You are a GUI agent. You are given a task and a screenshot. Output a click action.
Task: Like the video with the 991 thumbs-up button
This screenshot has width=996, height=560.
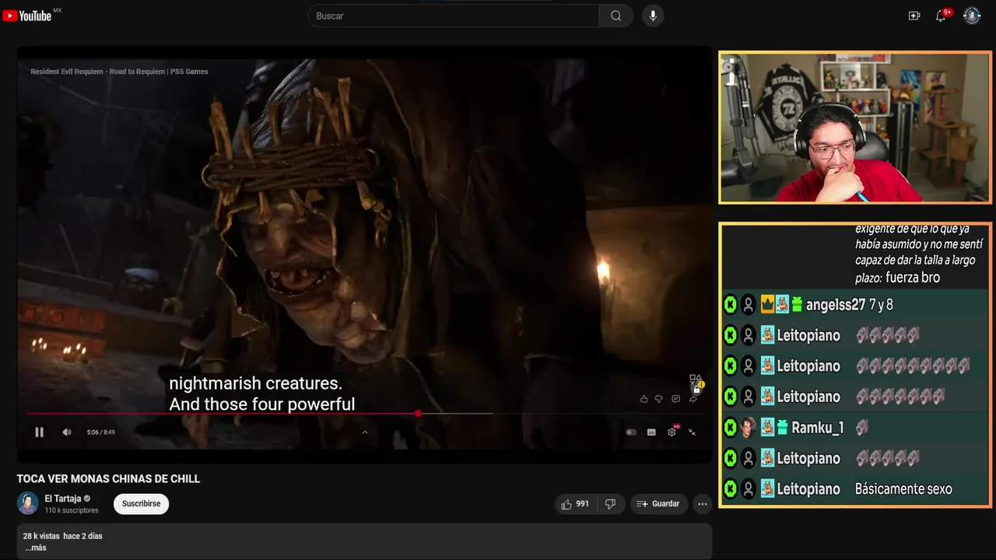(x=576, y=504)
